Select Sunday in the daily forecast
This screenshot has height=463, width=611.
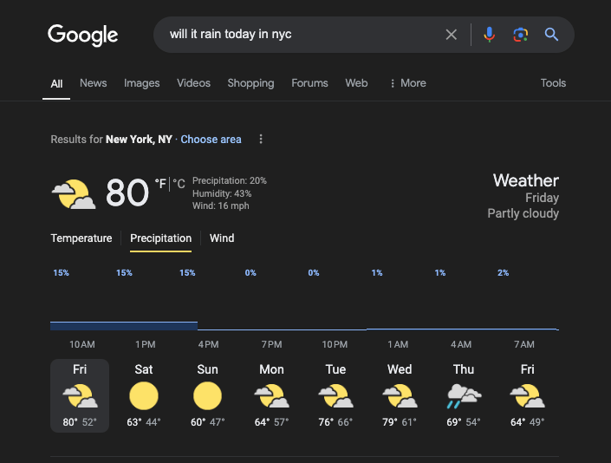208,395
